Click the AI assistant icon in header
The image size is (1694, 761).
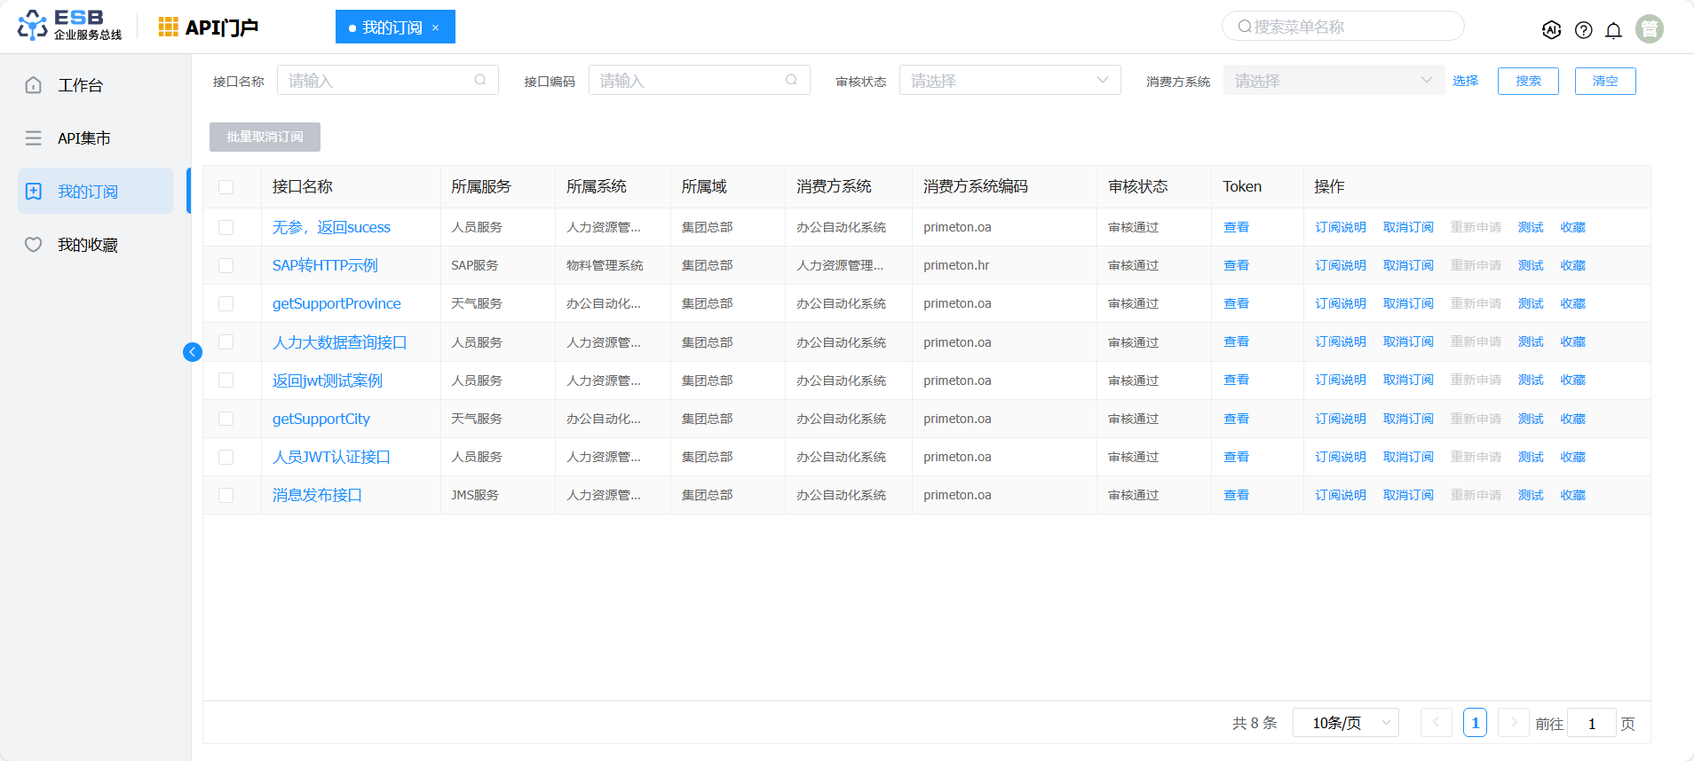1551,30
